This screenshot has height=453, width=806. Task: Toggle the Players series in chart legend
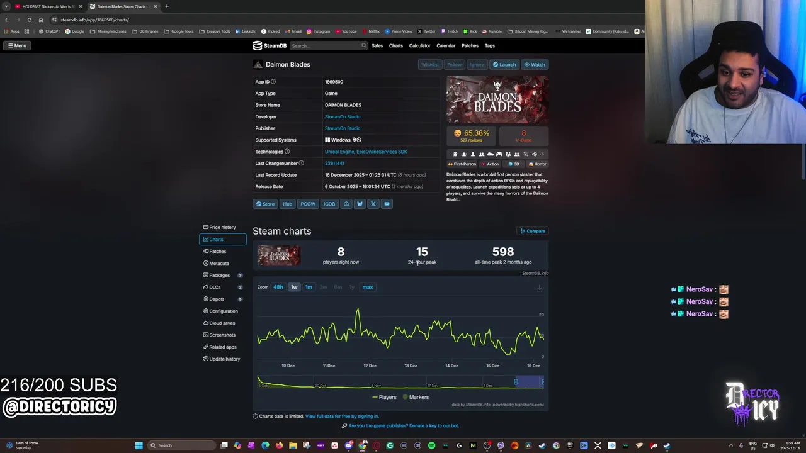[384, 397]
